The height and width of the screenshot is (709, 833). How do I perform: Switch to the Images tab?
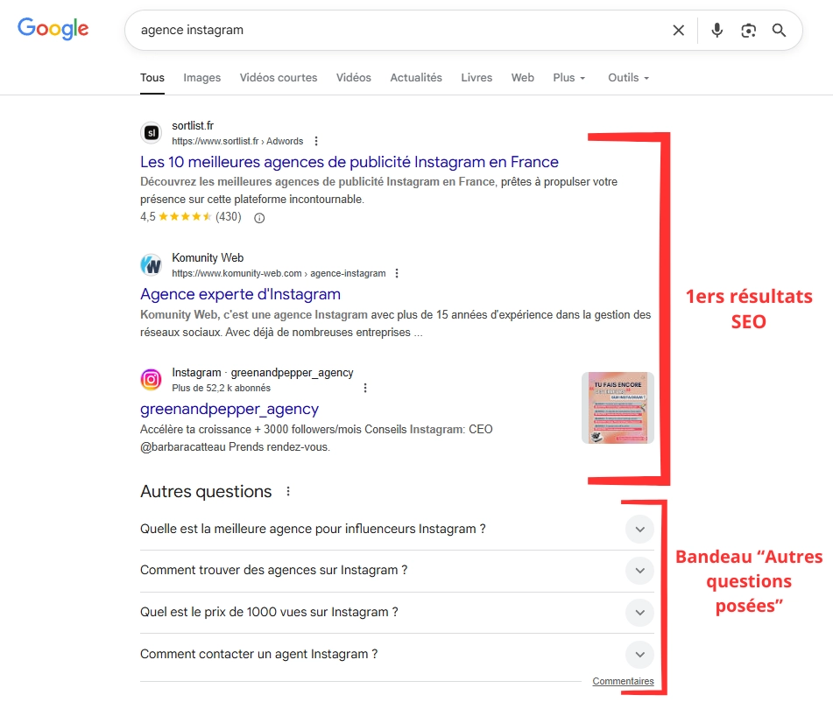(x=201, y=78)
